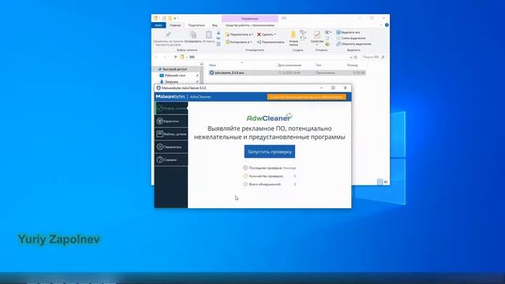Select Загрузки in Explorer navigation pane
The width and height of the screenshot is (505, 284).
click(171, 82)
